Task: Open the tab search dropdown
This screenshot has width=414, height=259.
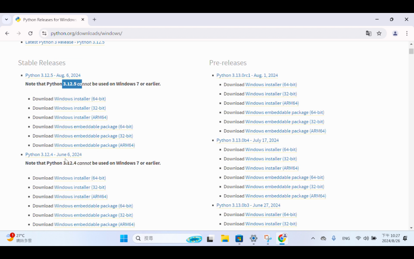Action: pyautogui.click(x=6, y=19)
